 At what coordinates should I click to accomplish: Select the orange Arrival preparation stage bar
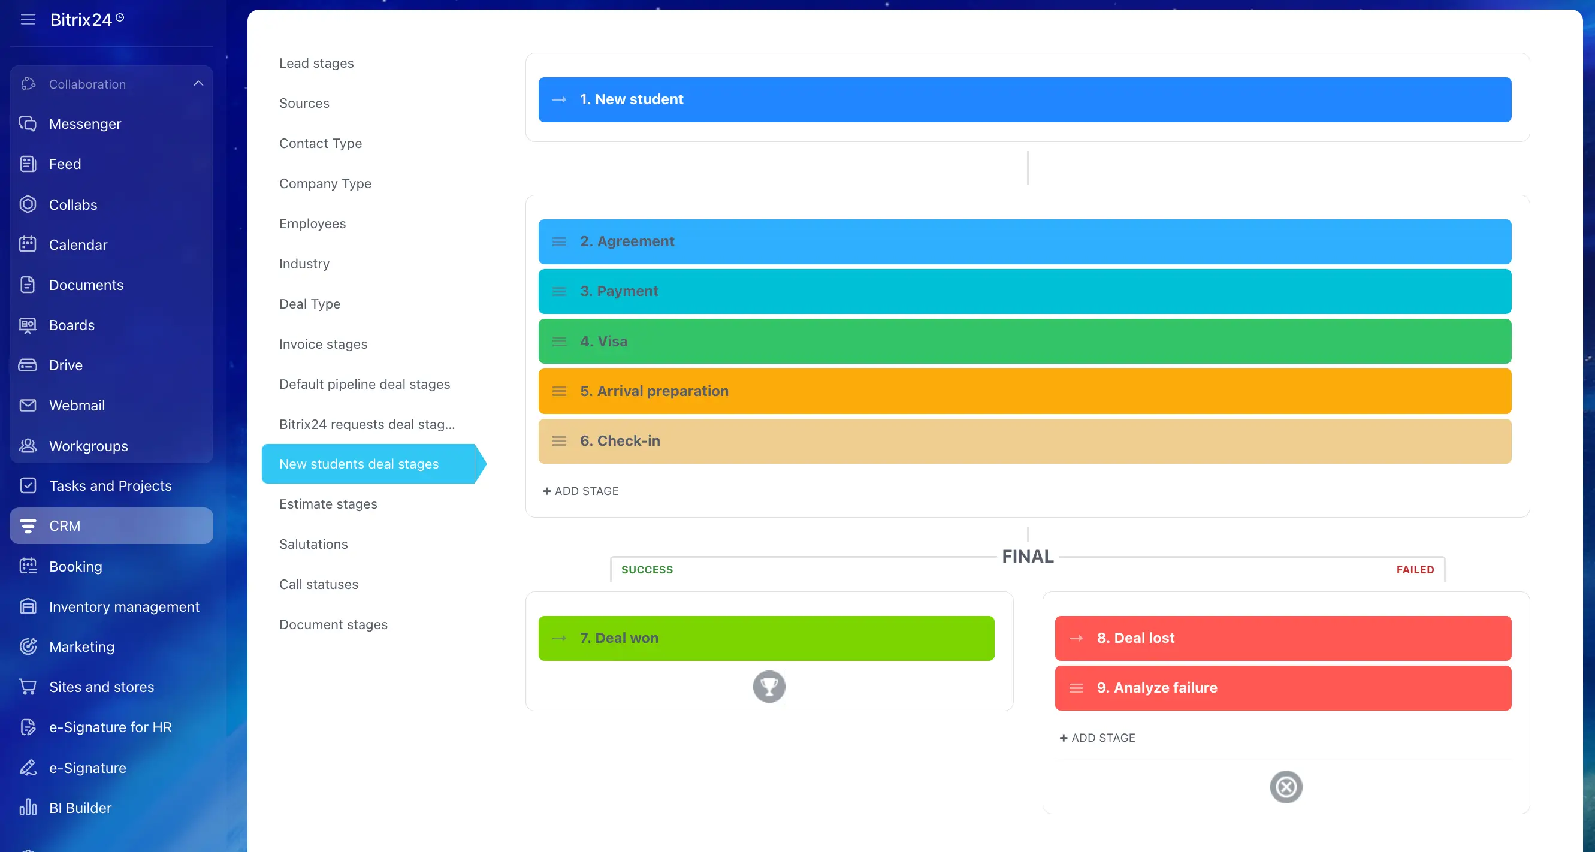click(1024, 391)
